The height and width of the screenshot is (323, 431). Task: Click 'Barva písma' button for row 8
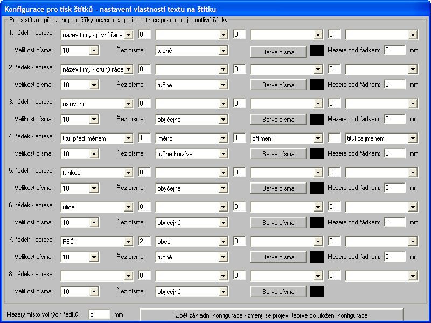click(x=278, y=292)
